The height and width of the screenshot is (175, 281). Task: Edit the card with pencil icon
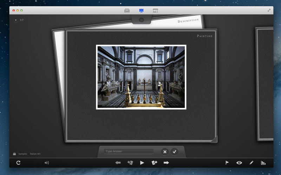[251, 163]
